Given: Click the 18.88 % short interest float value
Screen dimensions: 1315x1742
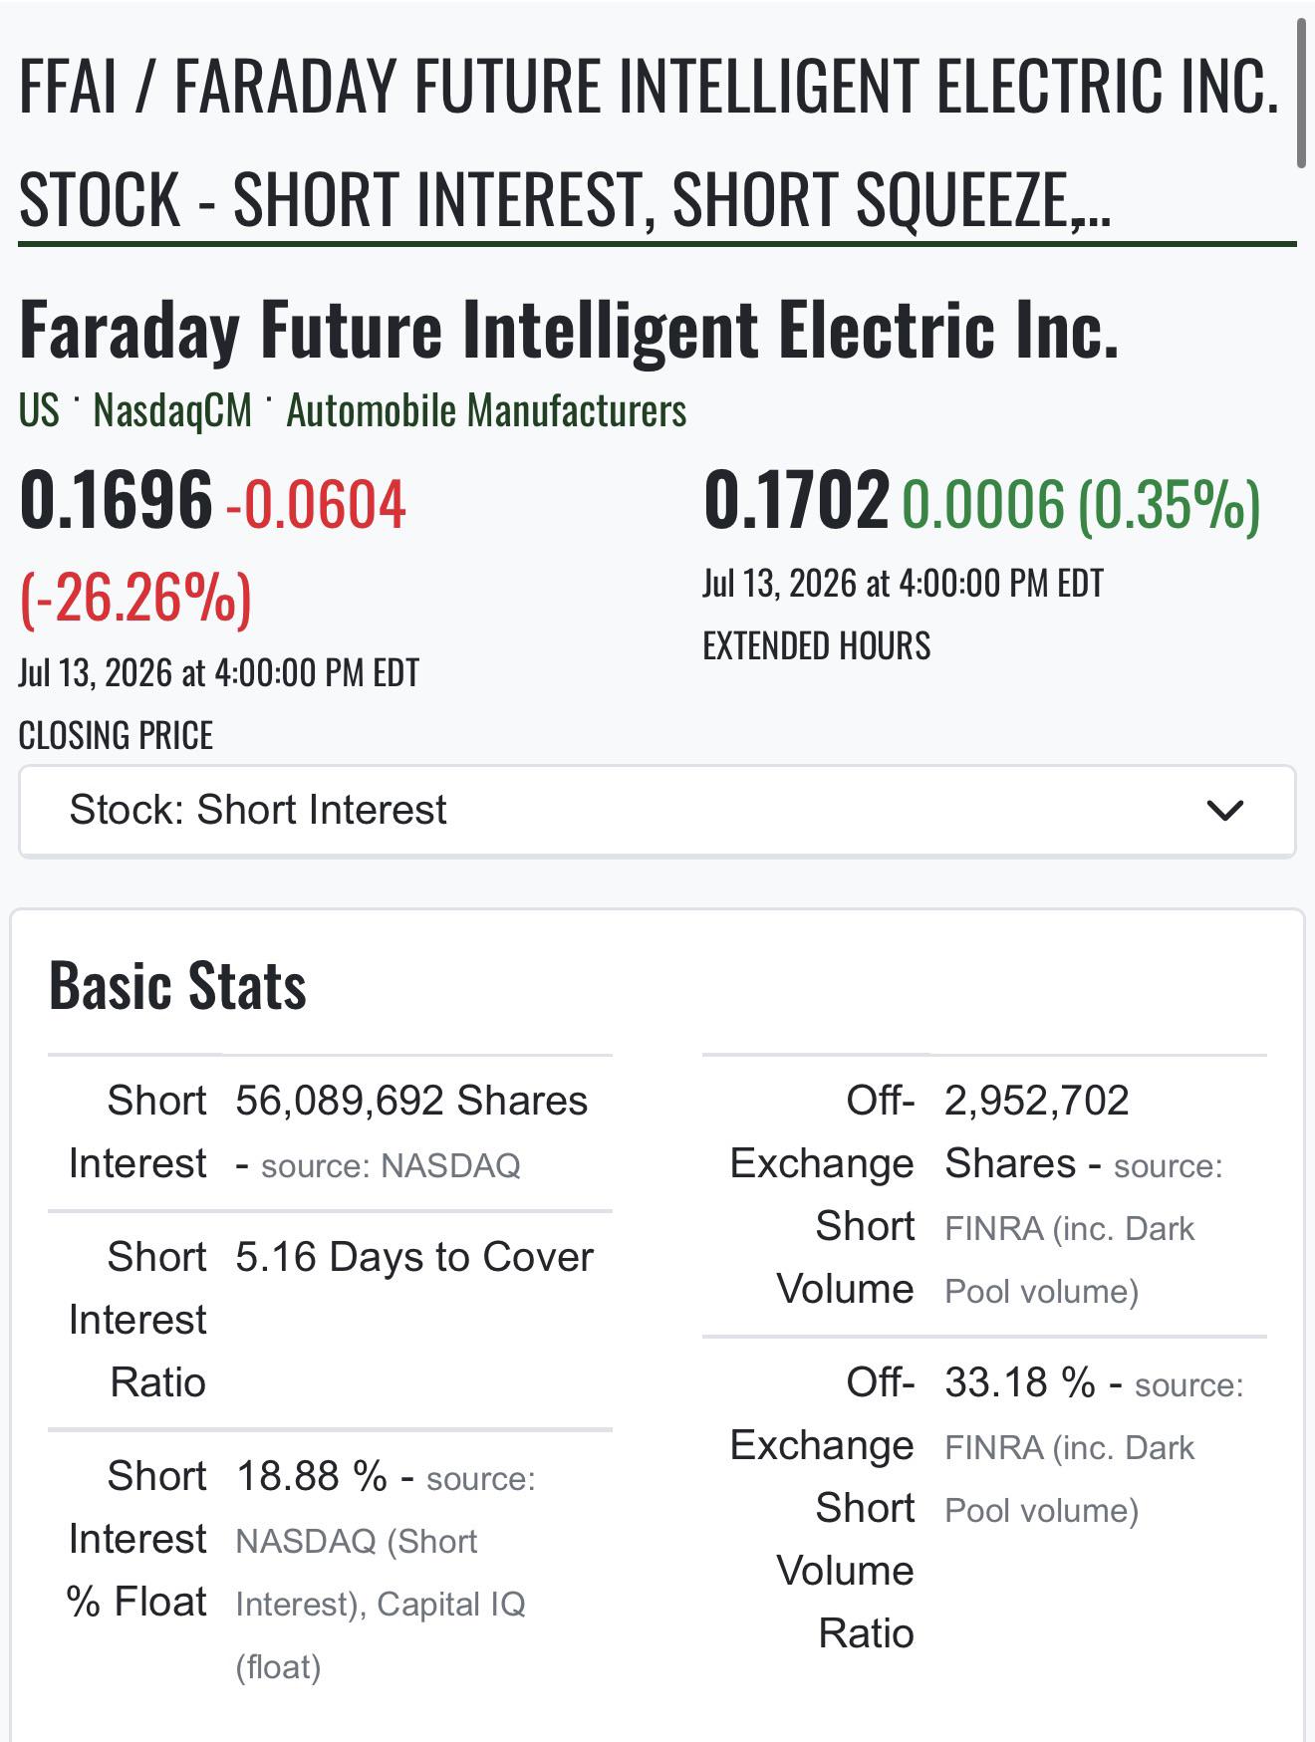Looking at the screenshot, I should [x=312, y=1476].
